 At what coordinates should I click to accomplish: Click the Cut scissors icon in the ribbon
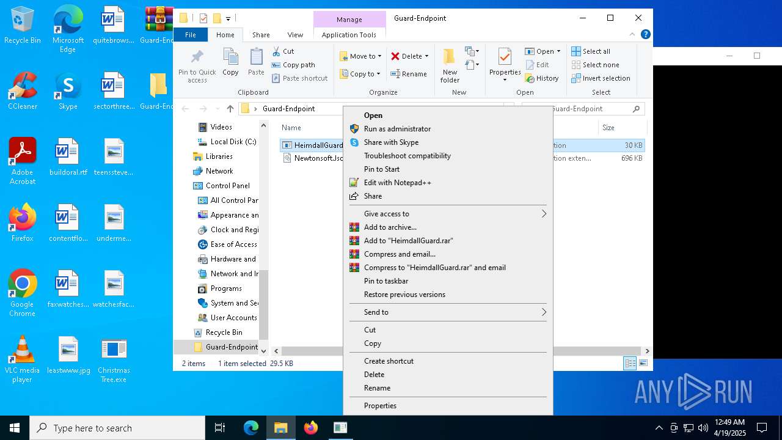click(x=276, y=51)
